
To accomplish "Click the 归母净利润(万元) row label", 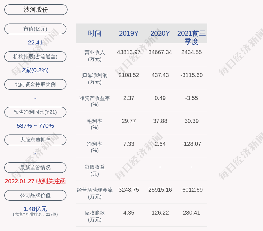I will coord(95,79).
